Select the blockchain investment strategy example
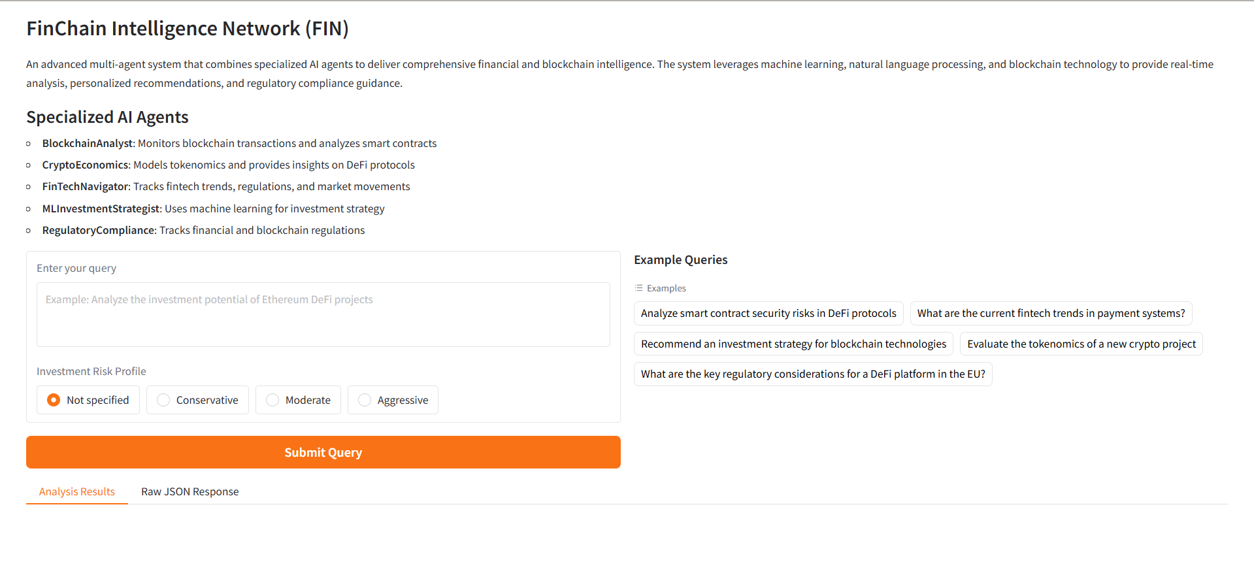Screen dimensions: 1254x575 click(x=793, y=344)
